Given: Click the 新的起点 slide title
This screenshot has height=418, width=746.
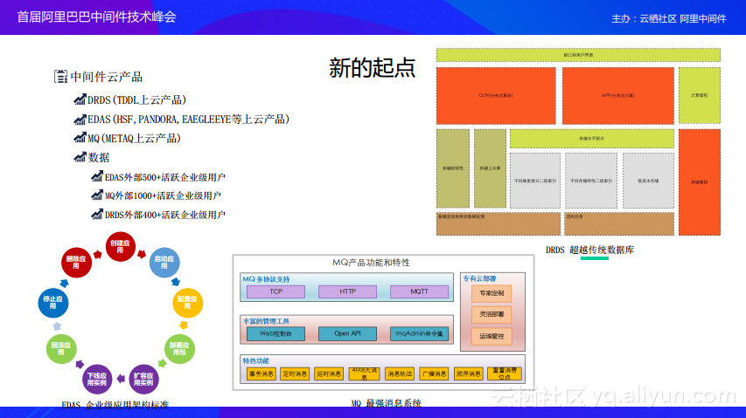Looking at the screenshot, I should [373, 68].
